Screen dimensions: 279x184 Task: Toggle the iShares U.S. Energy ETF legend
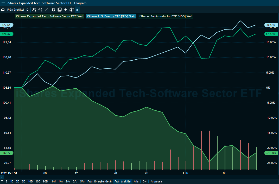tap(111, 17)
